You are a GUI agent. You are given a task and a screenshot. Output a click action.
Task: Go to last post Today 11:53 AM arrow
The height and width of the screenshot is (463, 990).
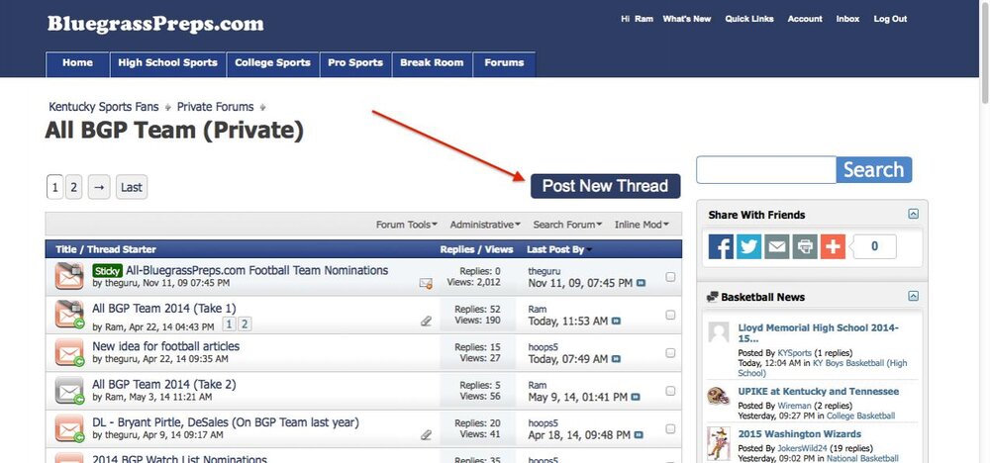point(616,322)
